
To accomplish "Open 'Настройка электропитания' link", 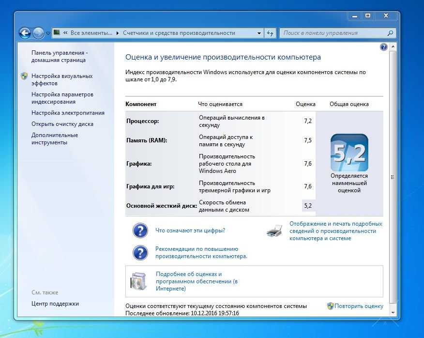I will coord(68,113).
